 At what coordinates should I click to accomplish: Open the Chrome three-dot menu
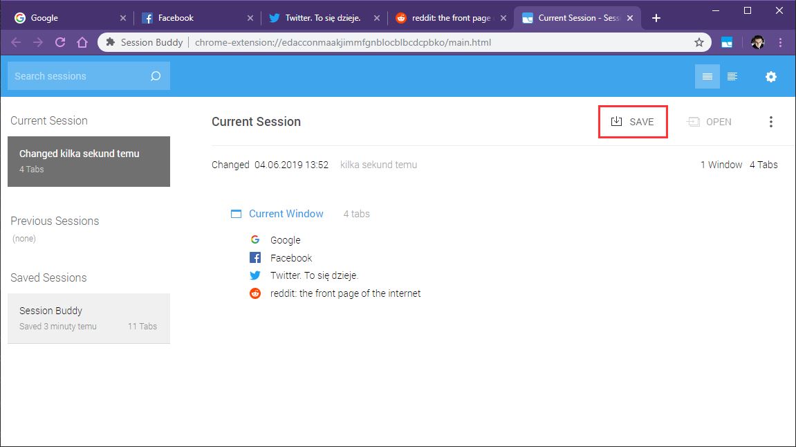[781, 43]
